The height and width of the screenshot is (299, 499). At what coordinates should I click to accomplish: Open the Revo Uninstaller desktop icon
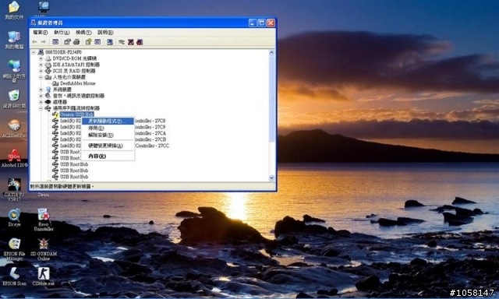pyautogui.click(x=44, y=220)
